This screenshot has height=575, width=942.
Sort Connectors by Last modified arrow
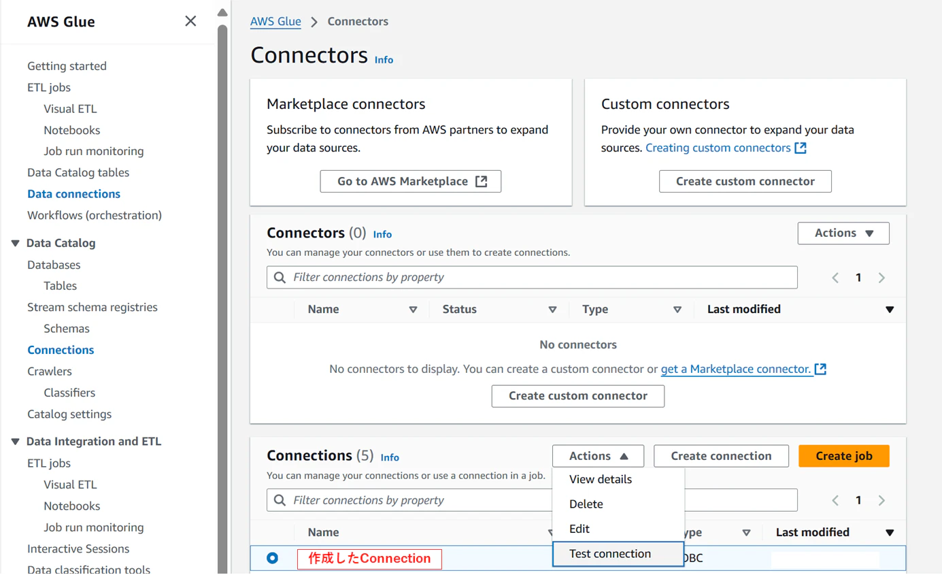(889, 310)
